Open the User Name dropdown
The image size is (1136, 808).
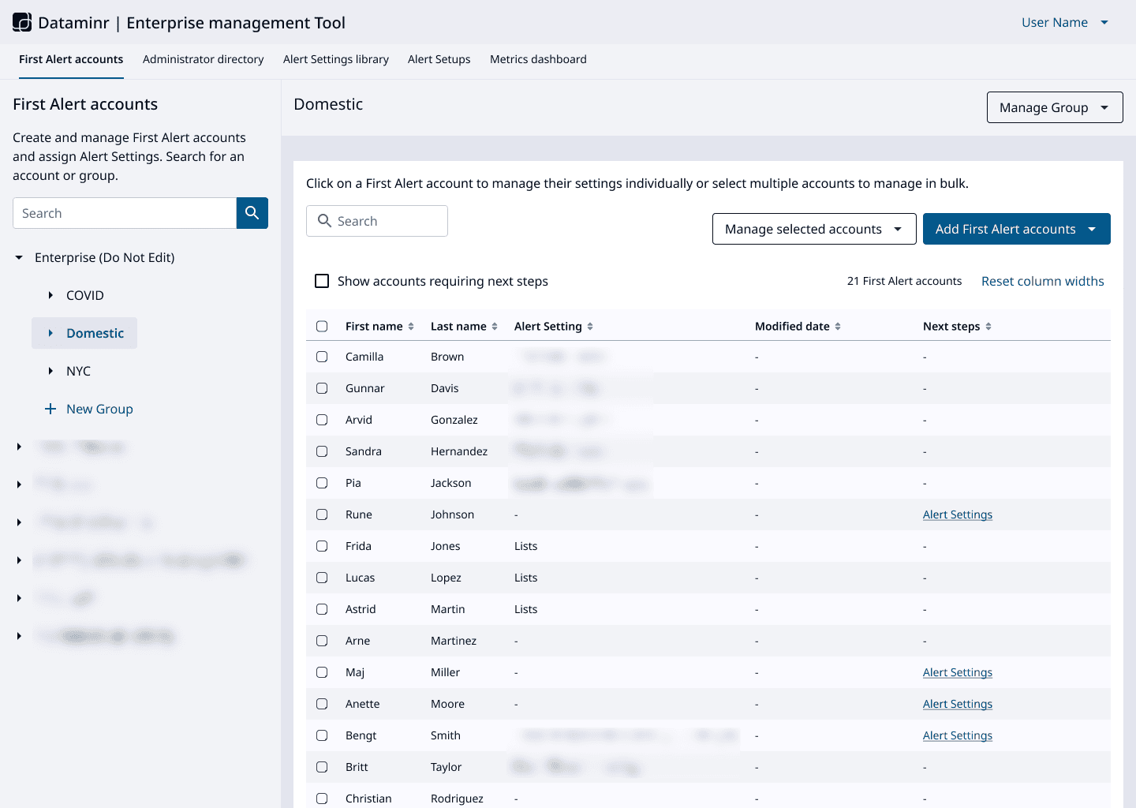point(1065,22)
